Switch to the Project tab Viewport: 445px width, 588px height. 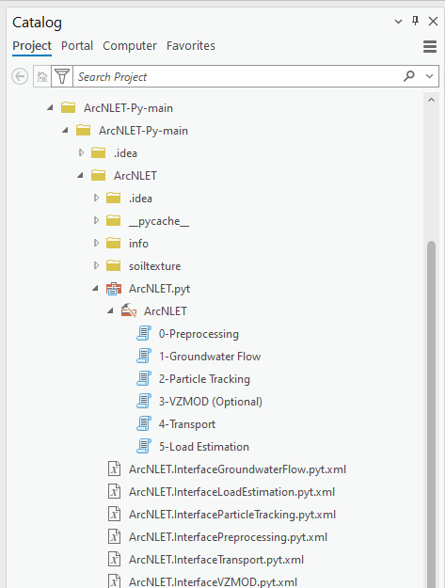[x=32, y=46]
